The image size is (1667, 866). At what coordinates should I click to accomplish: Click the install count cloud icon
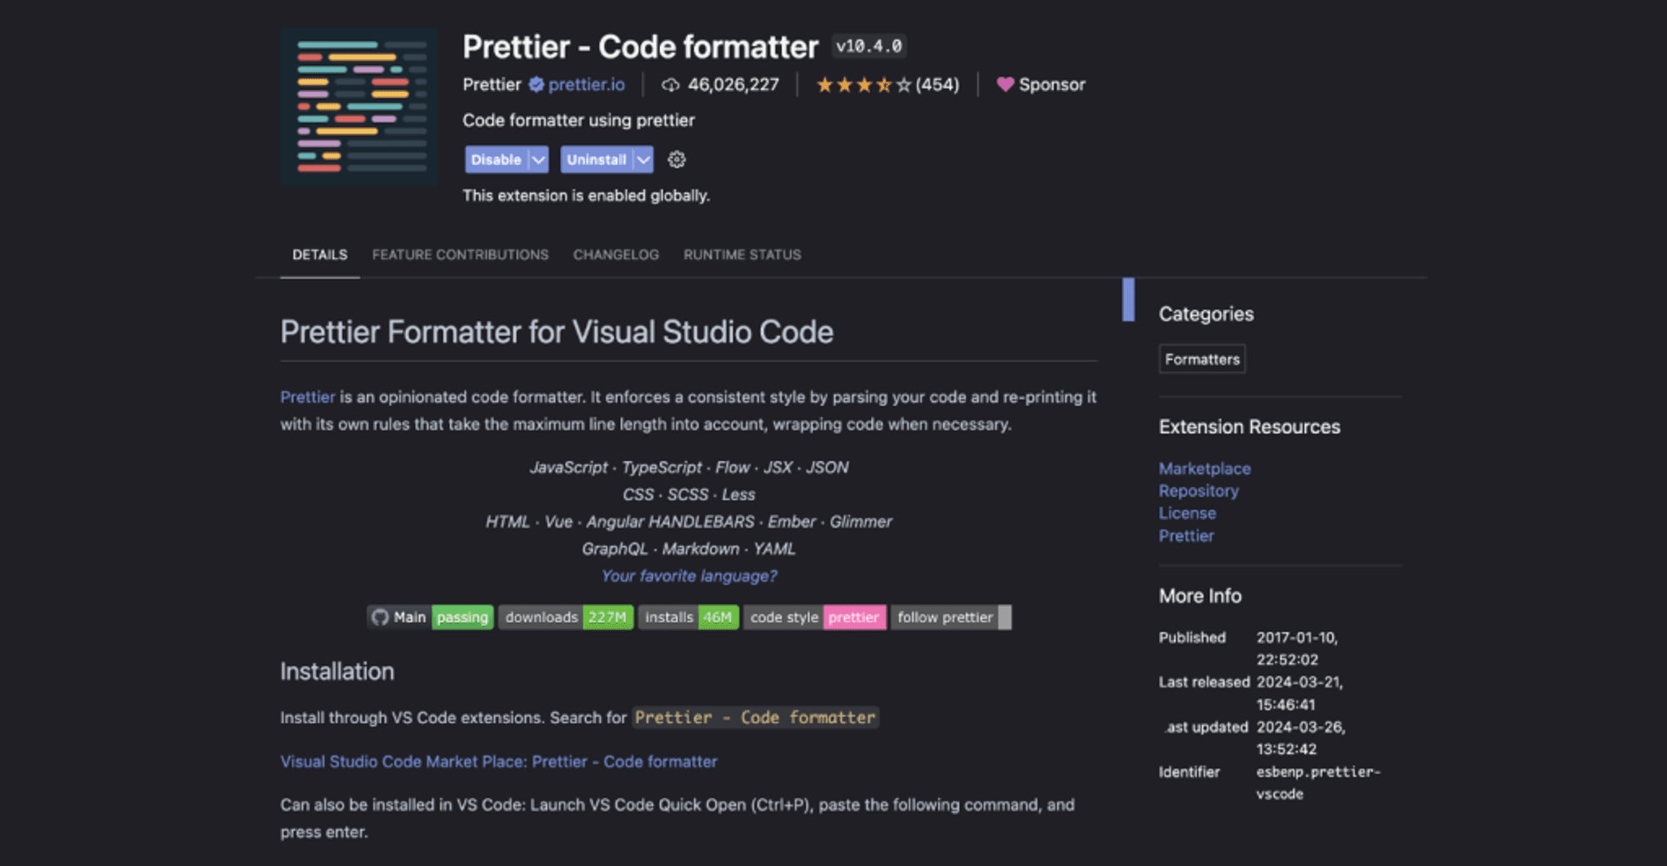click(670, 85)
